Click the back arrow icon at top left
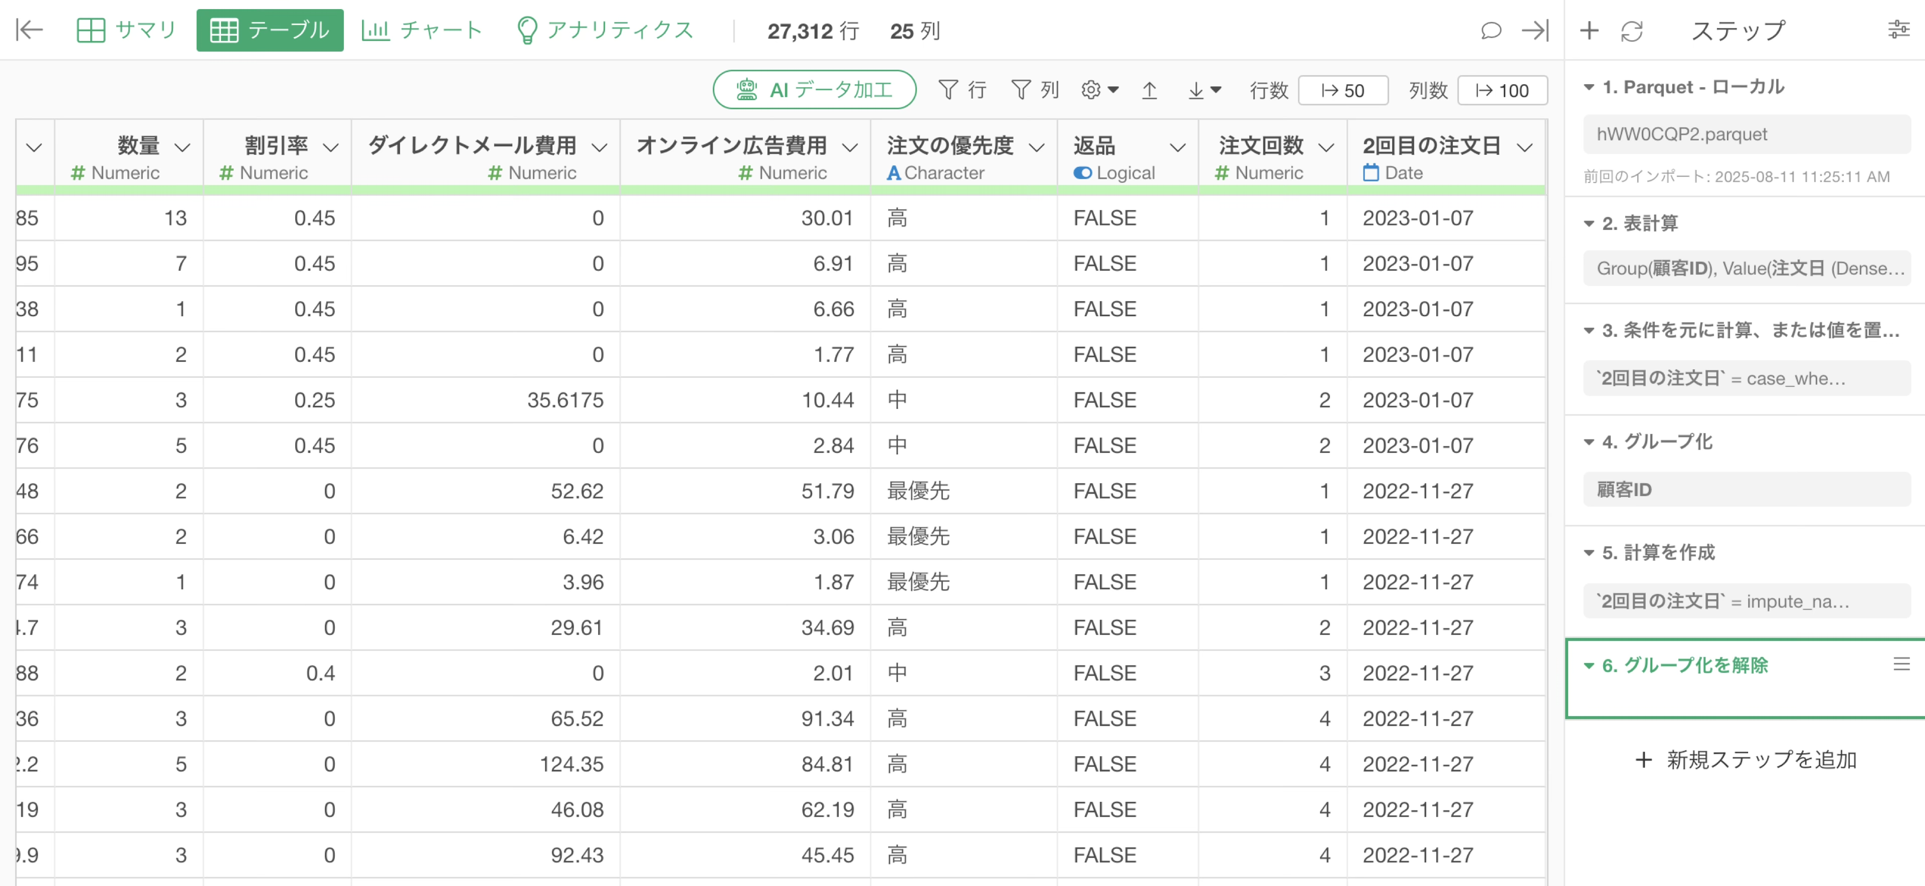 click(x=30, y=30)
